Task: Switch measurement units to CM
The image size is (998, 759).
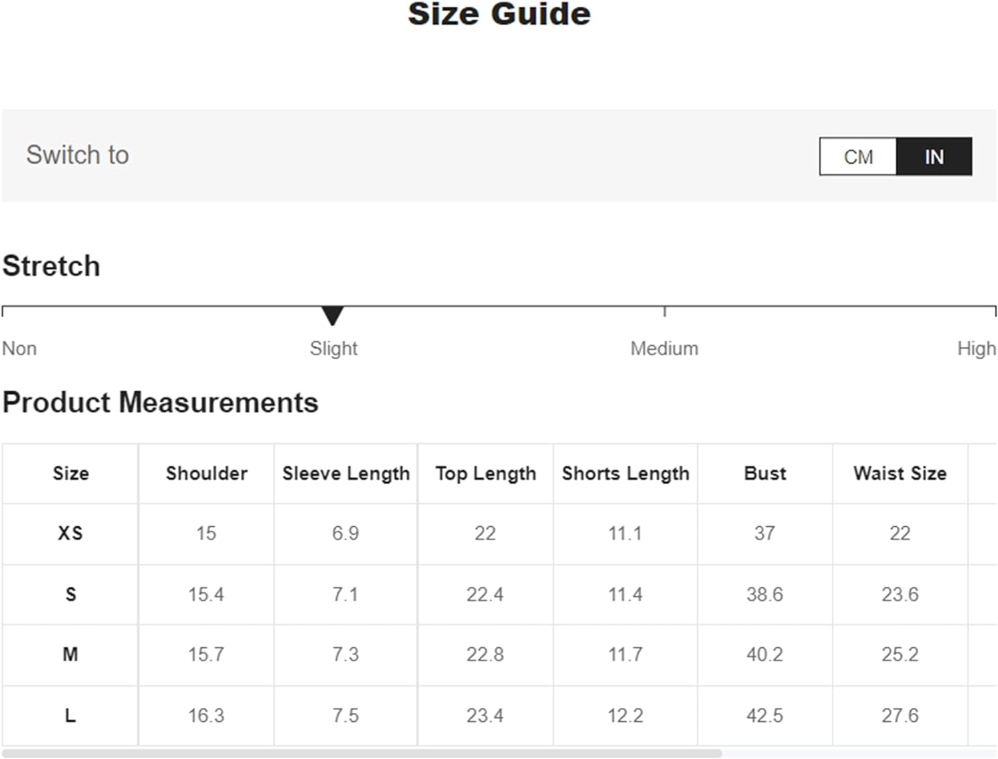Action: 858,157
